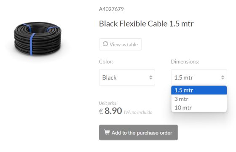
Task: Click the up-down arrows in the Color box
Action: [151, 77]
